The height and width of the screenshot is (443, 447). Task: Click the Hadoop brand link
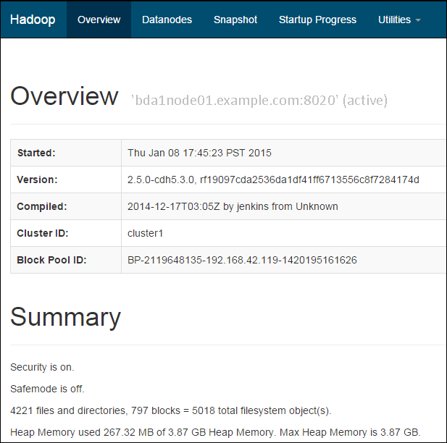pos(33,20)
